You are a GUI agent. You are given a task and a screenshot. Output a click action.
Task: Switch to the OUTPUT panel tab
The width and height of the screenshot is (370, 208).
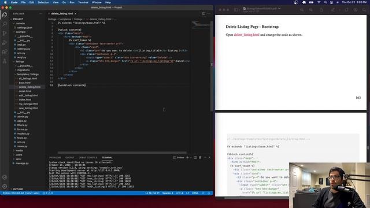pyautogui.click(x=69, y=158)
